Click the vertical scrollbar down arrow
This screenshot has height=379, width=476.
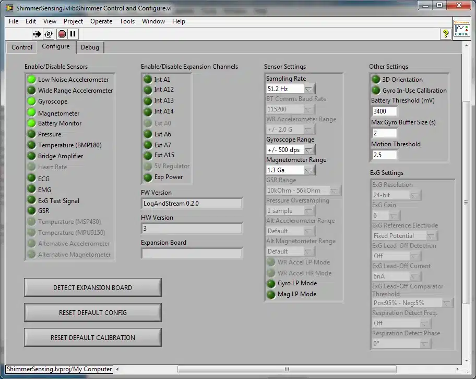[466, 360]
